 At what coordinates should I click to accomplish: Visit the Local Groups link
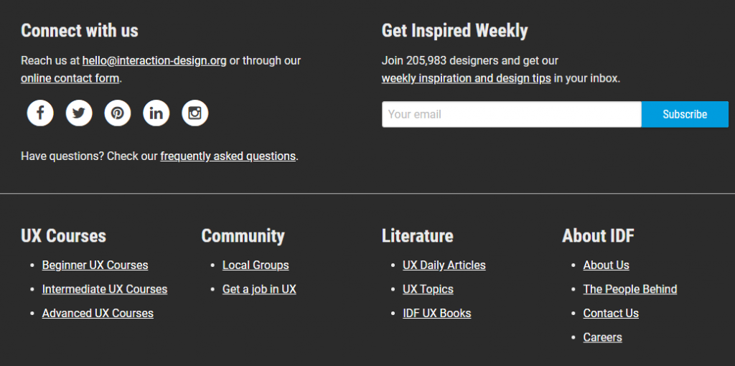[x=256, y=266]
